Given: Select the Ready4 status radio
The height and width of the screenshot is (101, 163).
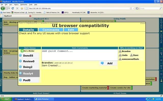Looking at the screenshot, I should (20, 73).
